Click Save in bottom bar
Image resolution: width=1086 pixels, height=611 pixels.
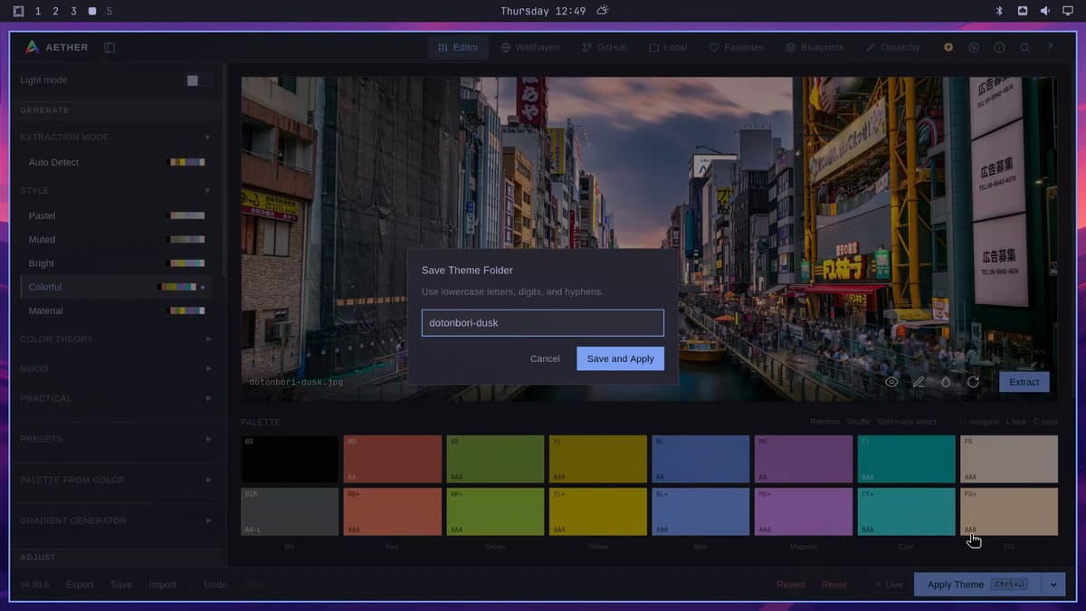(x=121, y=585)
